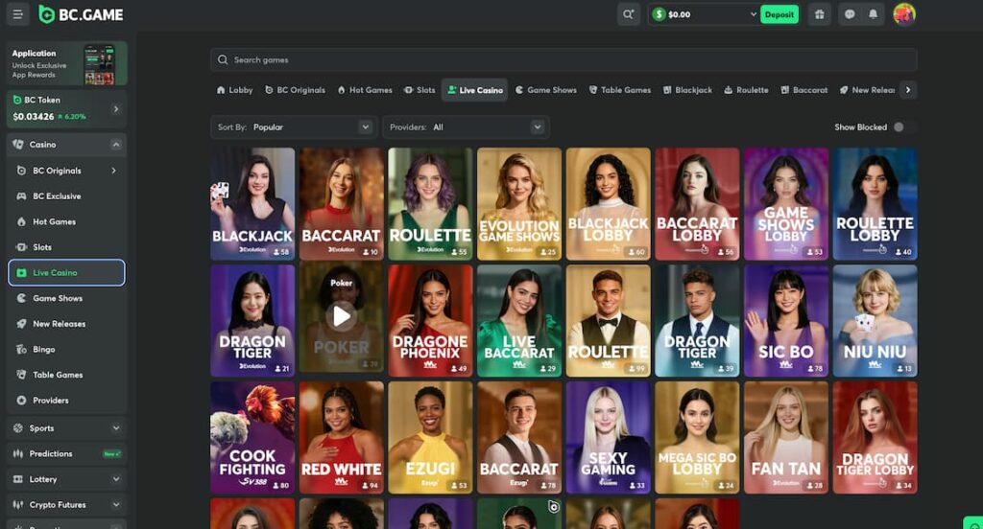Open the Niu Niu game card

point(875,320)
